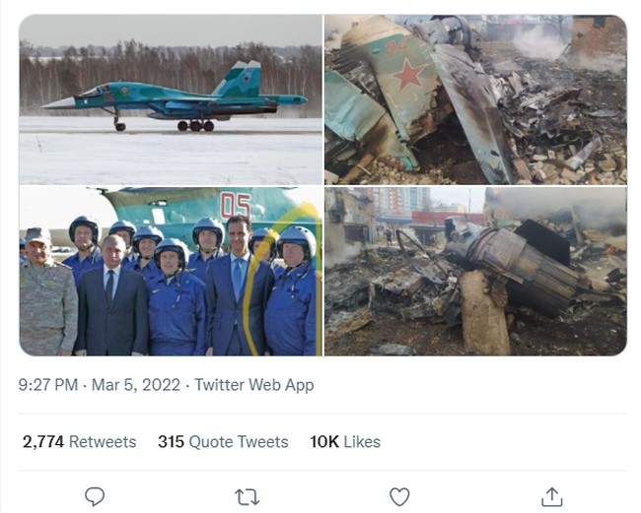Click the 2,774 retweet count number

pyautogui.click(x=43, y=442)
